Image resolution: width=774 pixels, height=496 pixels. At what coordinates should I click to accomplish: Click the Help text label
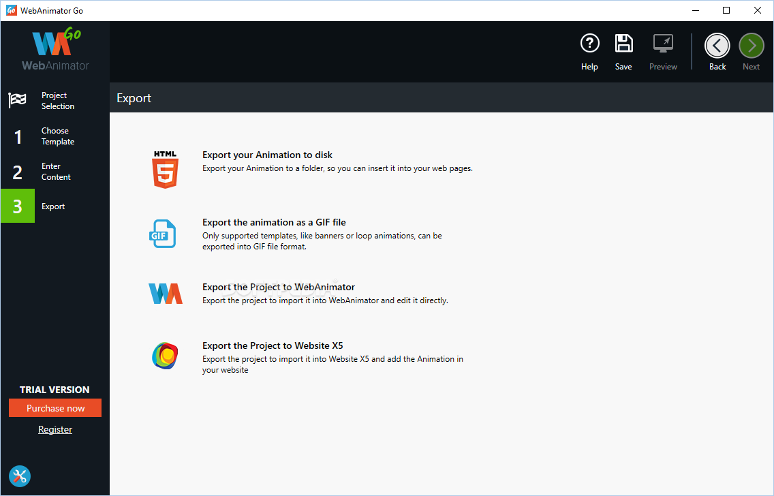tap(589, 67)
